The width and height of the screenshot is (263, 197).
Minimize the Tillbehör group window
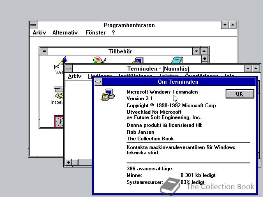pos(196,51)
